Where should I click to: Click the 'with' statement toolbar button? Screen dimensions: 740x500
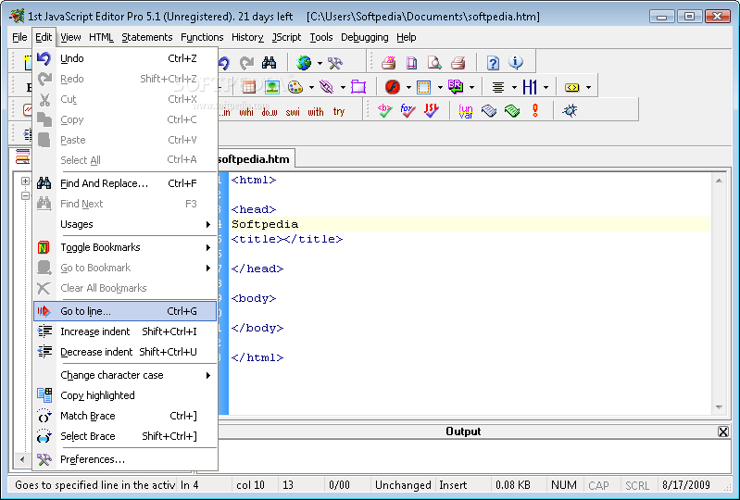coord(316,112)
